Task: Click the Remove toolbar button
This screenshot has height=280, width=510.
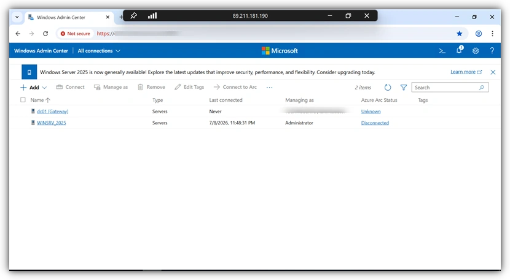Action: (151, 87)
